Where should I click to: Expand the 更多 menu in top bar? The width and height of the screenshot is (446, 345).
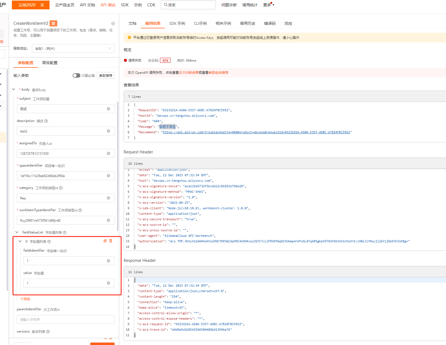(x=268, y=5)
